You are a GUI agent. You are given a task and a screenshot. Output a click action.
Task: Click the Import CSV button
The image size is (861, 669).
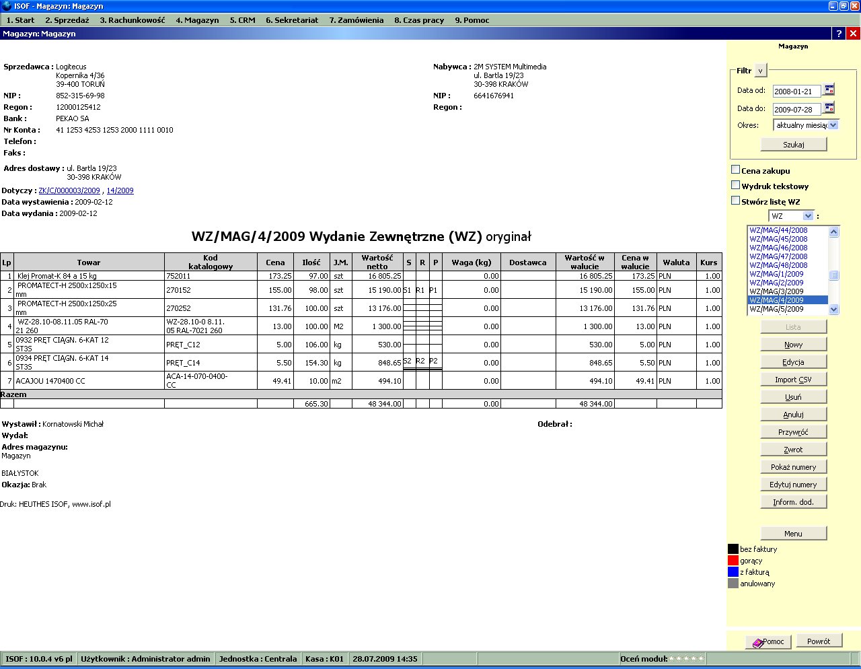point(794,380)
